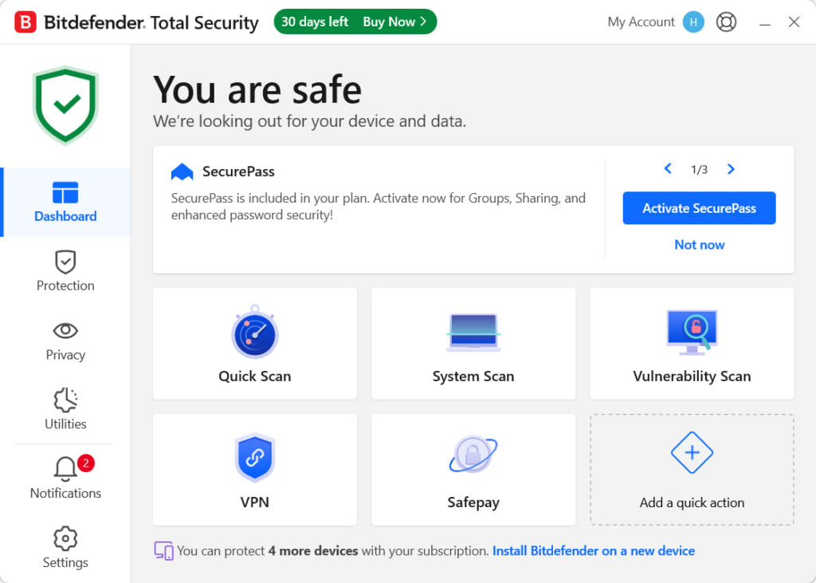Image resolution: width=816 pixels, height=583 pixels.
Task: Click the purple devices icon
Action: coord(164,550)
